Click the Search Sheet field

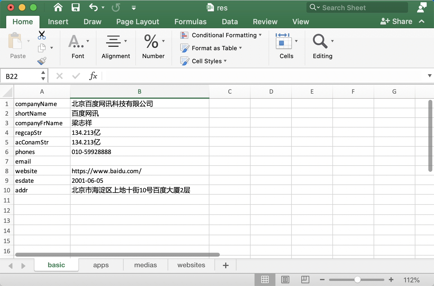click(x=357, y=8)
